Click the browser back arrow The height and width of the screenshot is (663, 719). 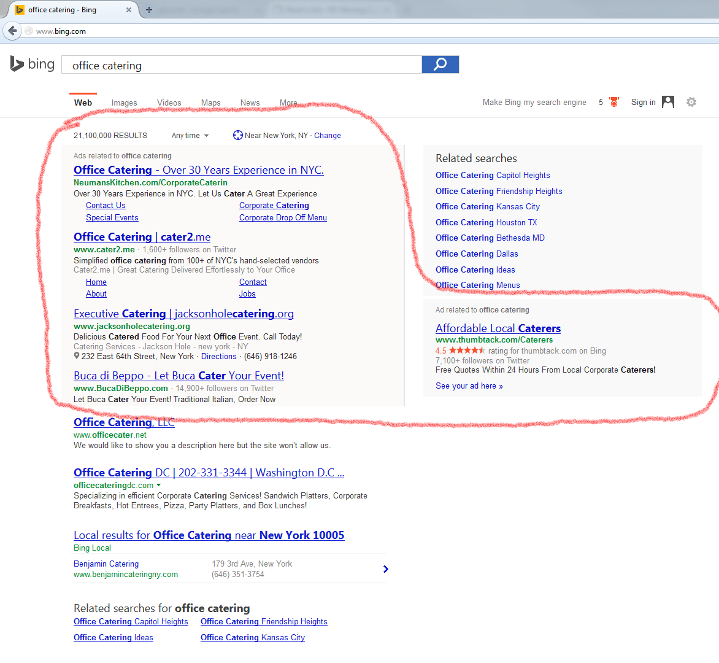coord(12,31)
